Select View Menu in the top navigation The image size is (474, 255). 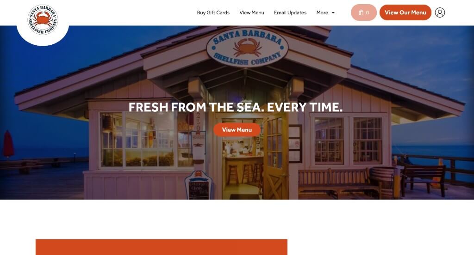(252, 12)
